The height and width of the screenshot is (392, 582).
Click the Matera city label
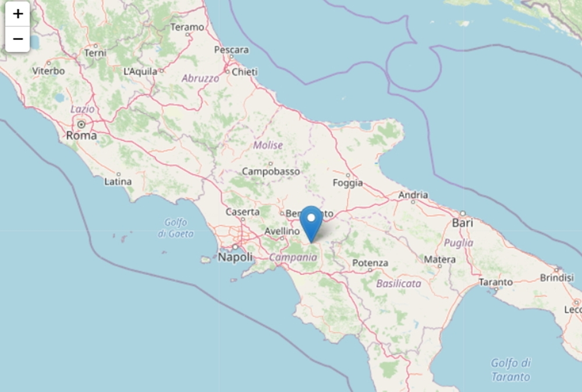tap(440, 259)
